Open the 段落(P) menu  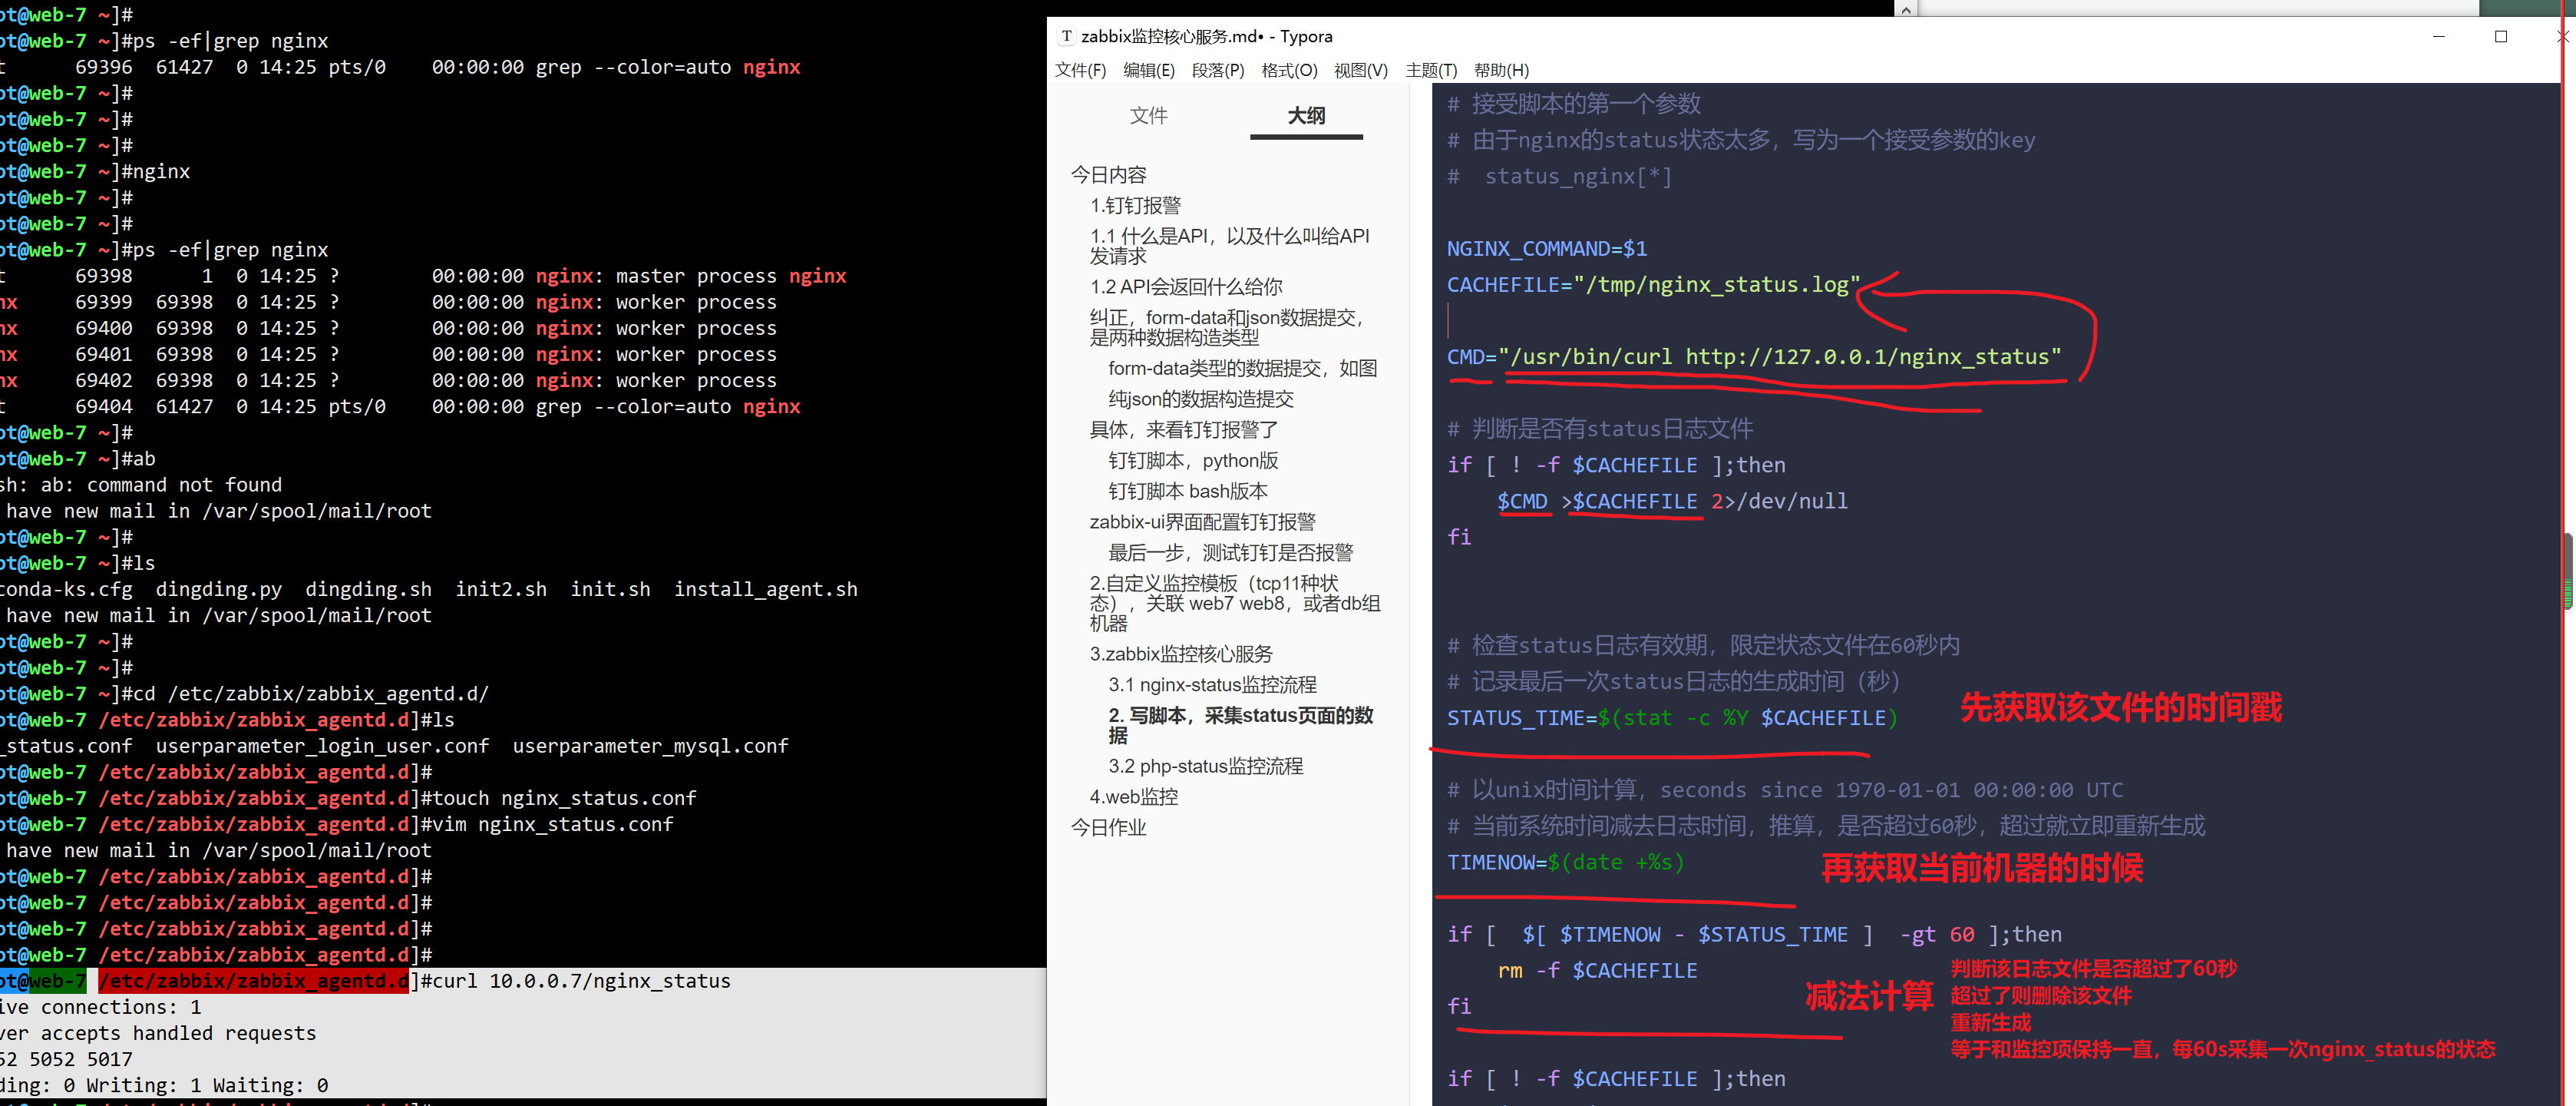[x=1217, y=70]
